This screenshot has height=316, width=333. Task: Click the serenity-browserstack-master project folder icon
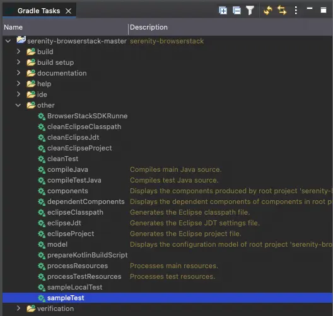click(21, 40)
